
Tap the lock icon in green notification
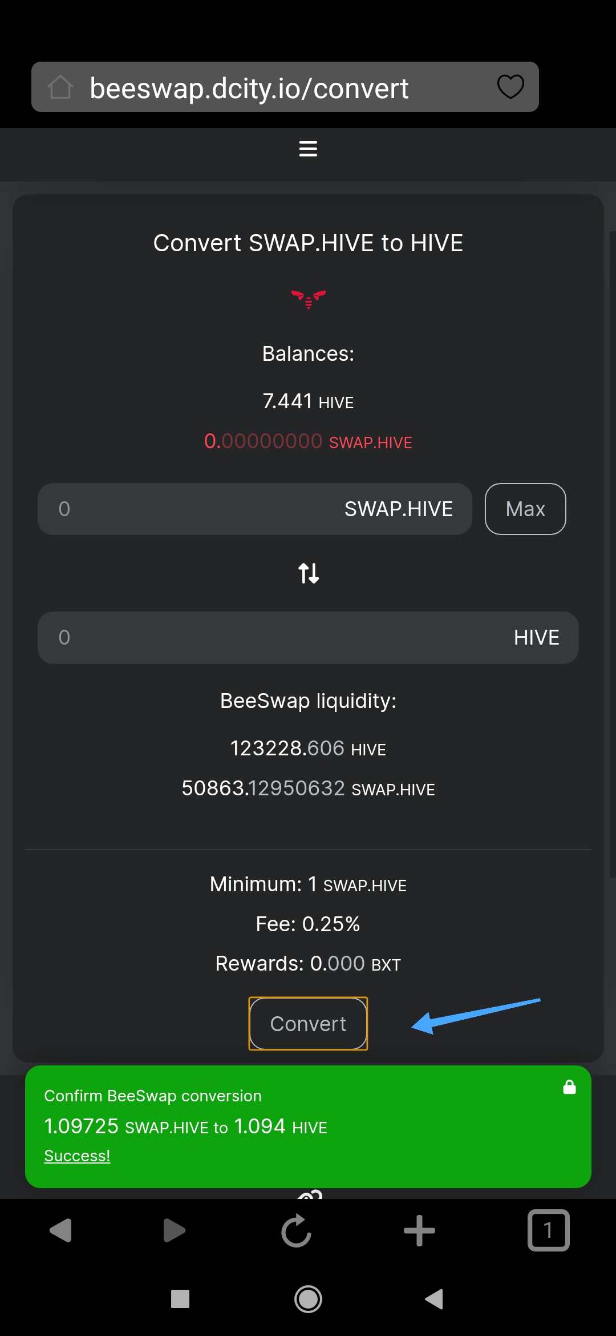(569, 1086)
